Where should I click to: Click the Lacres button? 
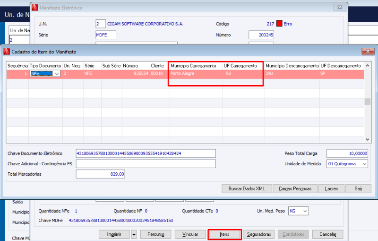(x=331, y=188)
